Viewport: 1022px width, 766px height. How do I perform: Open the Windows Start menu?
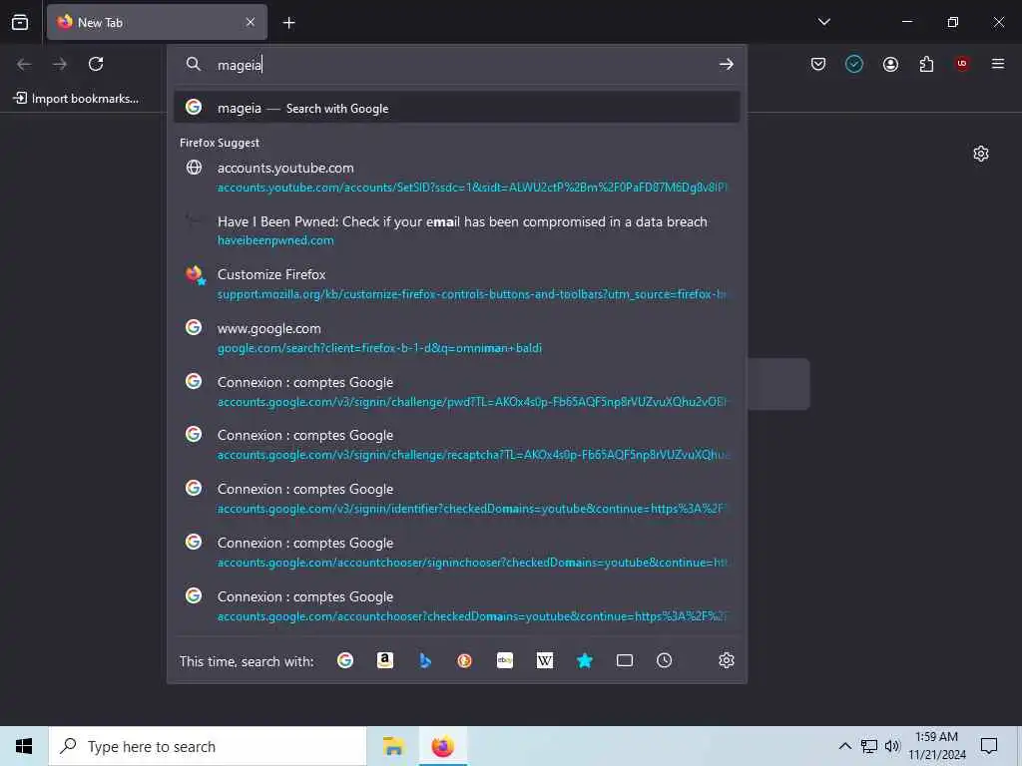[x=24, y=746]
